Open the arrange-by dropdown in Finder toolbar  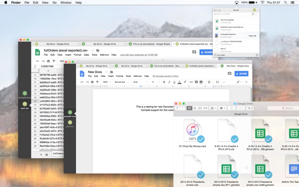pos(213,108)
